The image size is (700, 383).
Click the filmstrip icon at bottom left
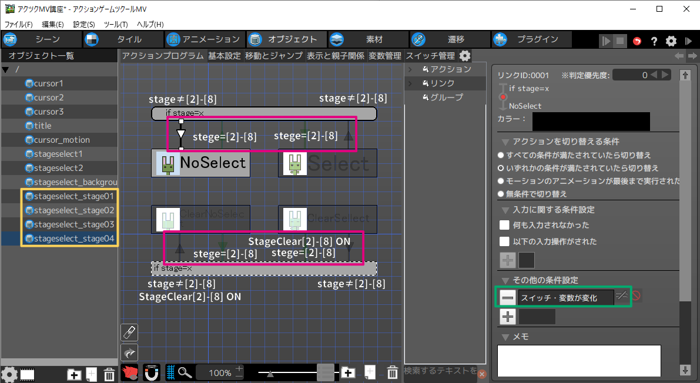click(x=27, y=374)
